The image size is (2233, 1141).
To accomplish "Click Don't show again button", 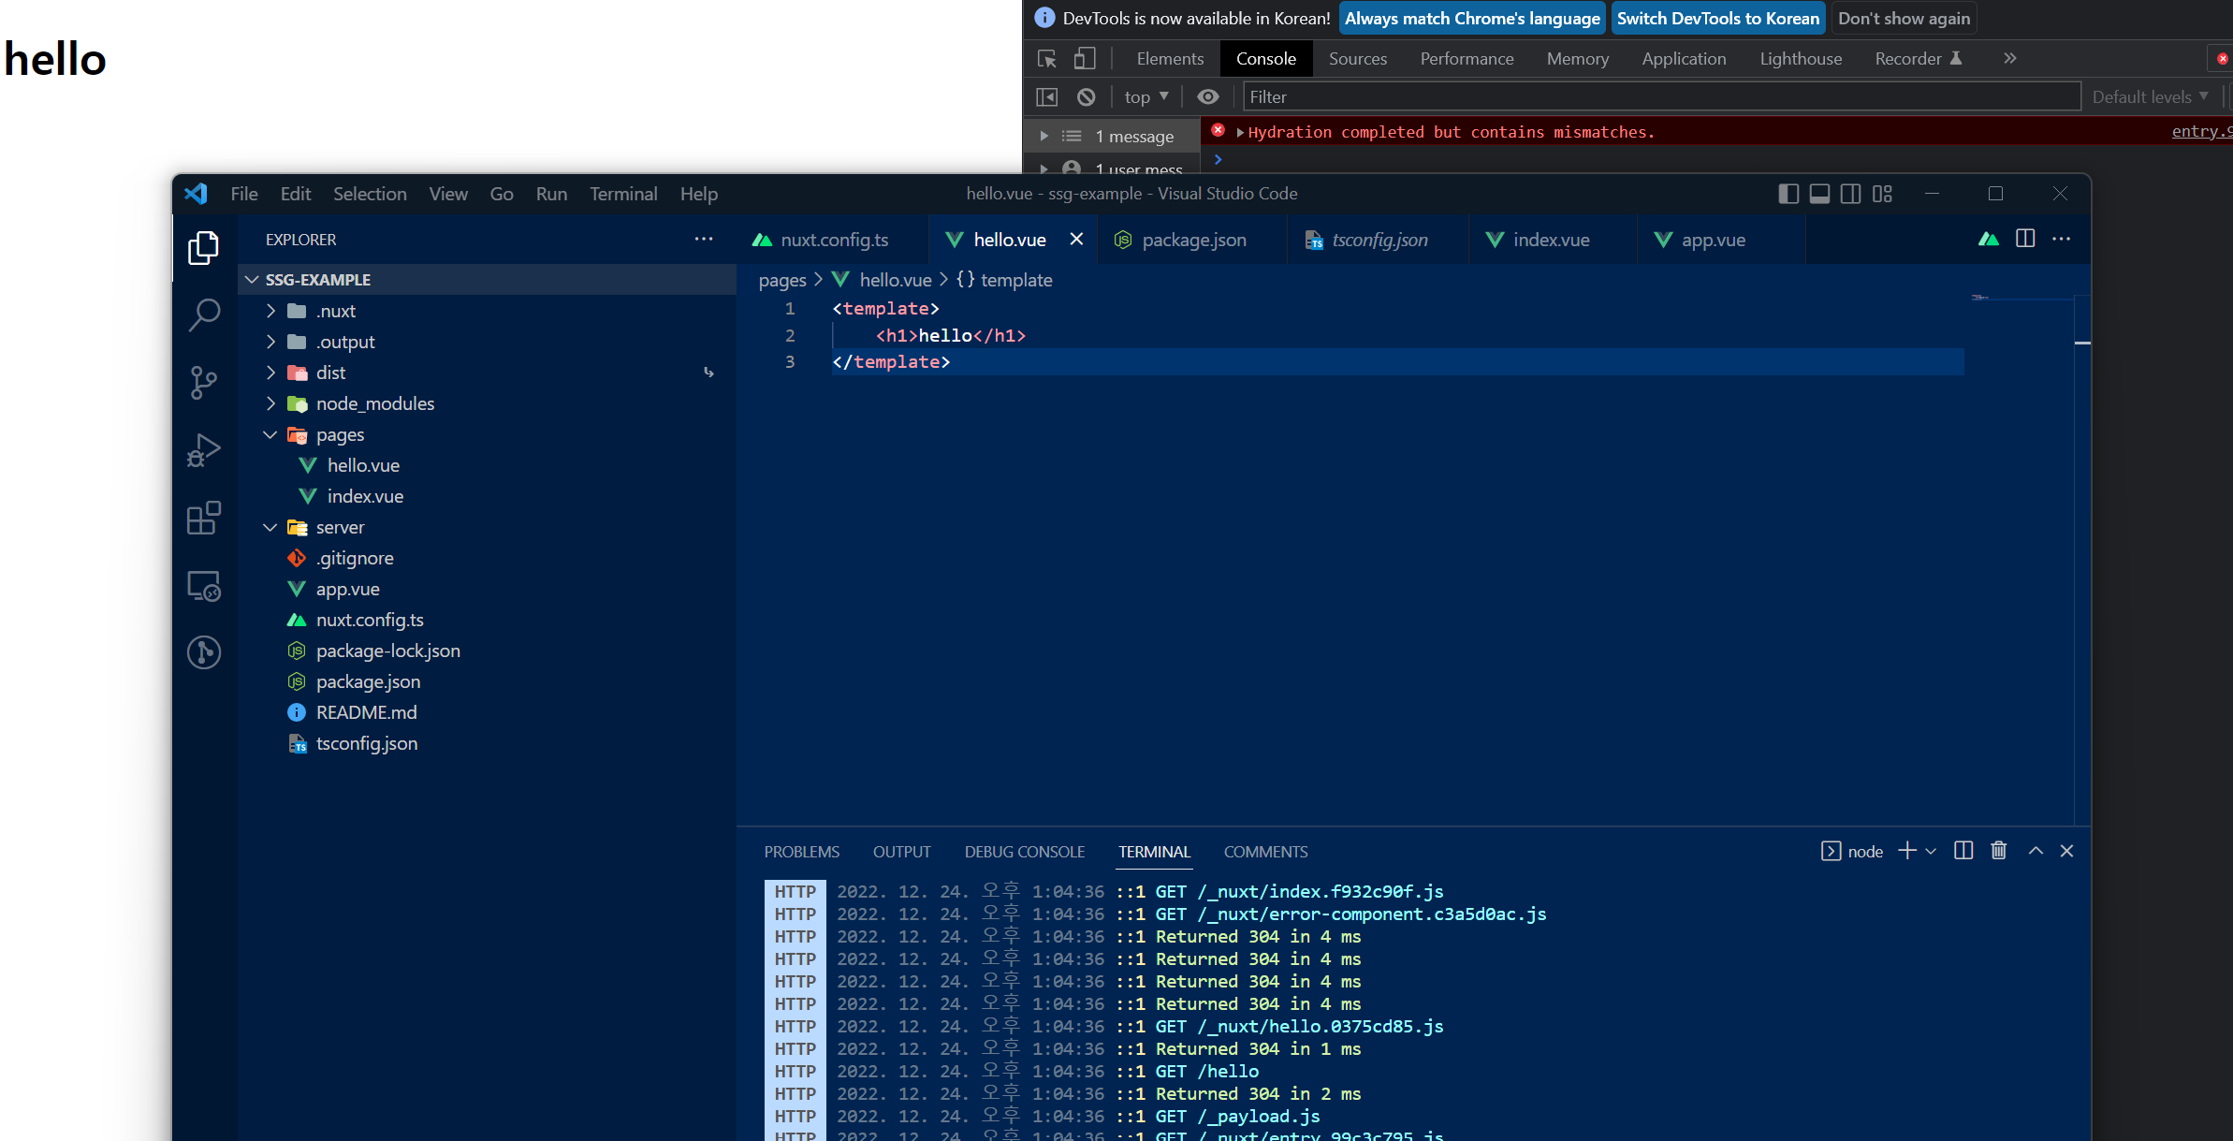I will click(1904, 19).
